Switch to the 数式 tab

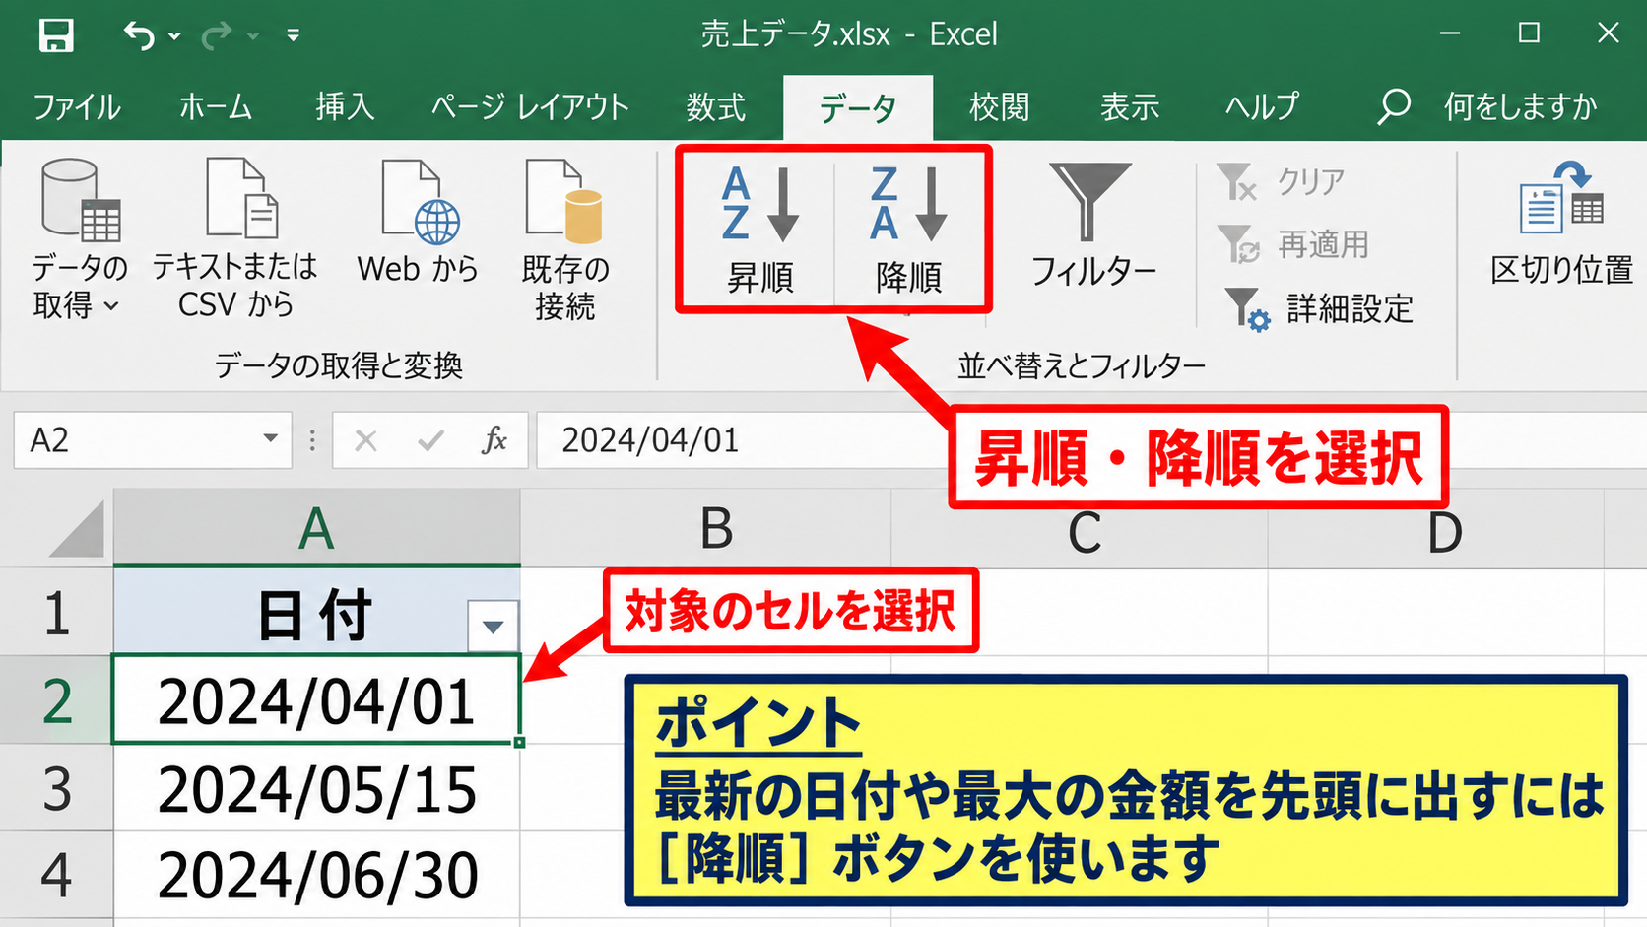tap(716, 106)
